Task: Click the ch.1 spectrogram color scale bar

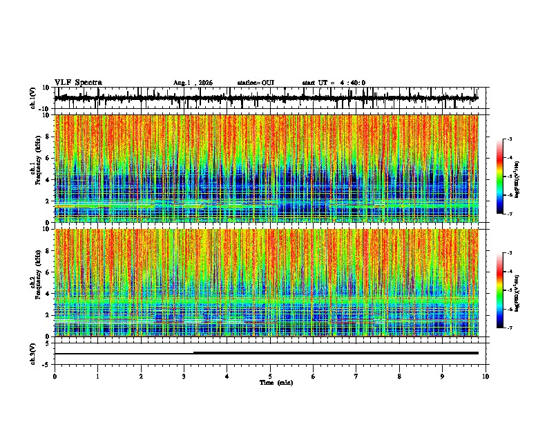Action: point(500,177)
